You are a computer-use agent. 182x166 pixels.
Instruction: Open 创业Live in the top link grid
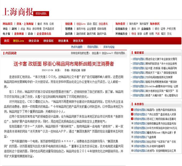(x=81, y=24)
